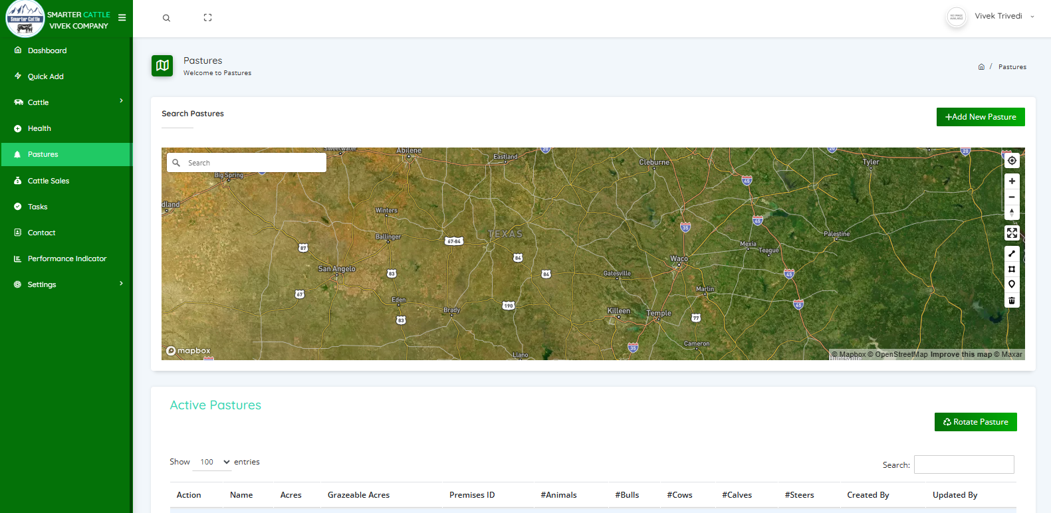The width and height of the screenshot is (1051, 513).
Task: Enter fullscreen map view
Action: tap(1012, 233)
